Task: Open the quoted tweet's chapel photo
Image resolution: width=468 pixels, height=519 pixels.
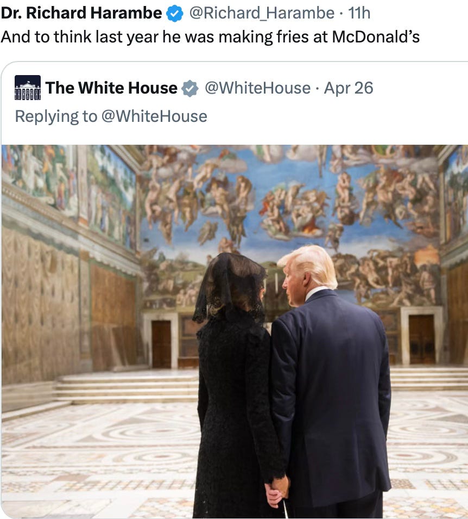Action: (235, 332)
